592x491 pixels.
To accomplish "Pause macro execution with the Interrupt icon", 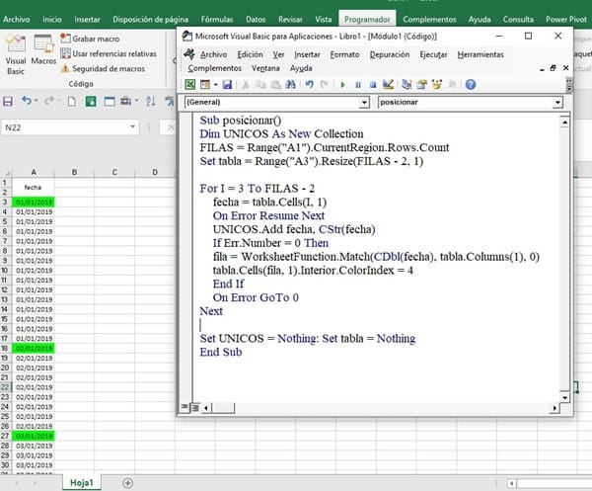I will click(358, 85).
